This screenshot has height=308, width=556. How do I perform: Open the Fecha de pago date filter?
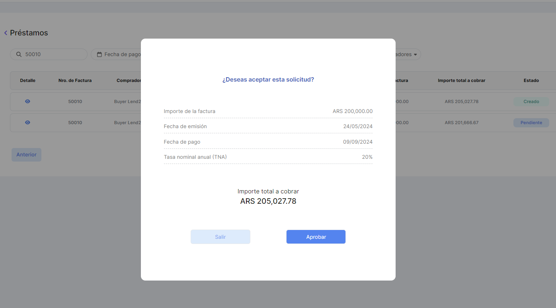[119, 55]
